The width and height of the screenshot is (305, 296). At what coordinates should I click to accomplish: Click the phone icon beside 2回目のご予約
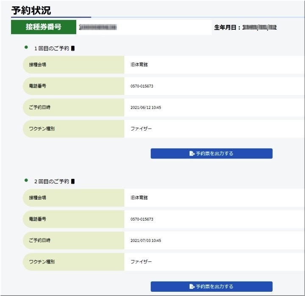click(x=73, y=181)
